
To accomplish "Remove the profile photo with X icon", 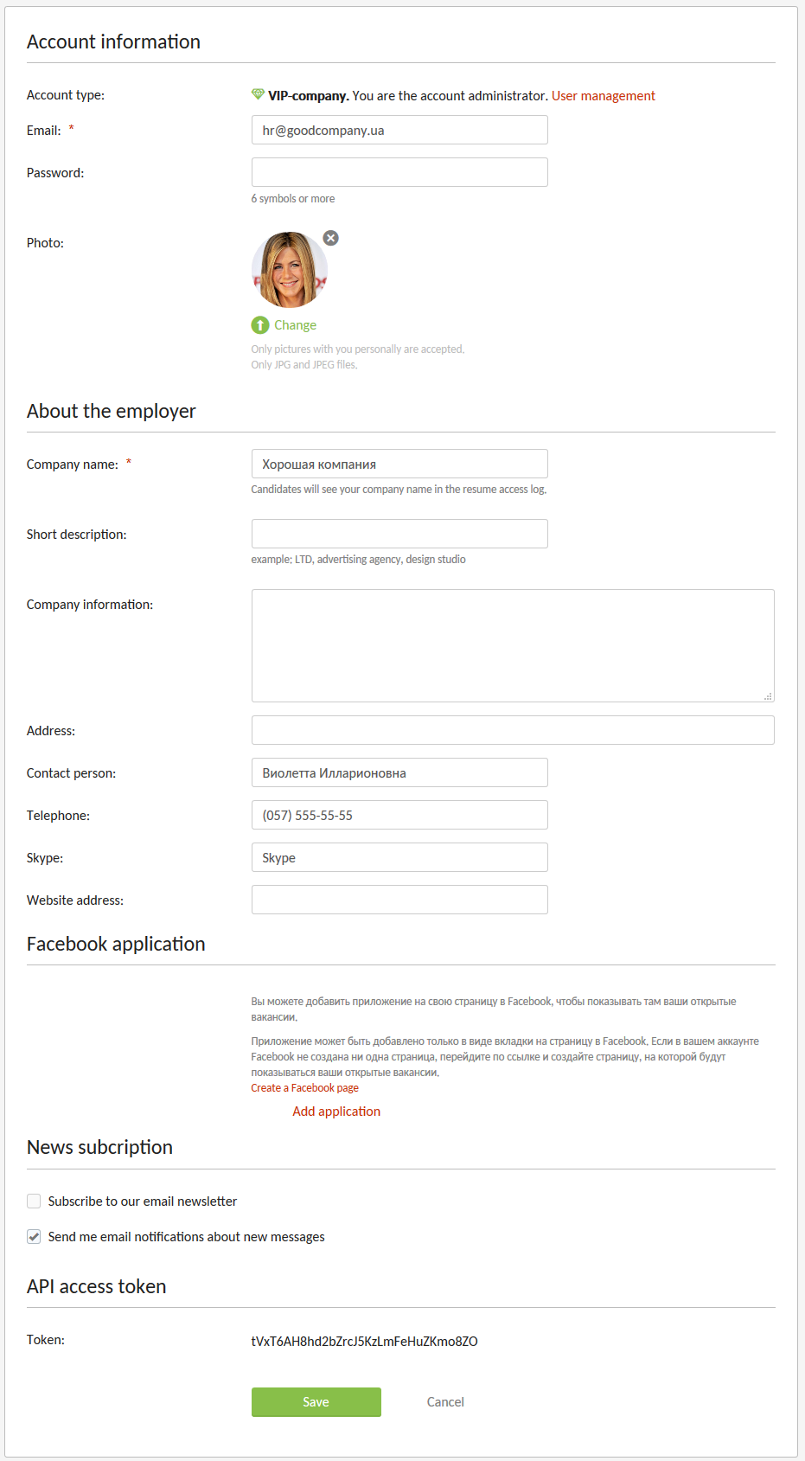I will (x=331, y=238).
